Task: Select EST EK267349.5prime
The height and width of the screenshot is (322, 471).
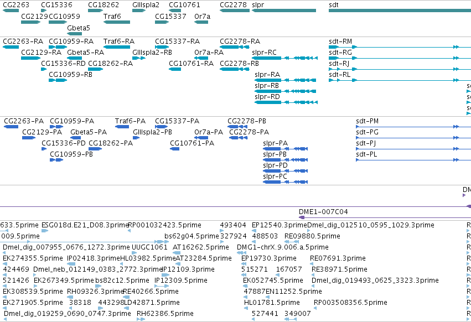Action: [64, 281]
